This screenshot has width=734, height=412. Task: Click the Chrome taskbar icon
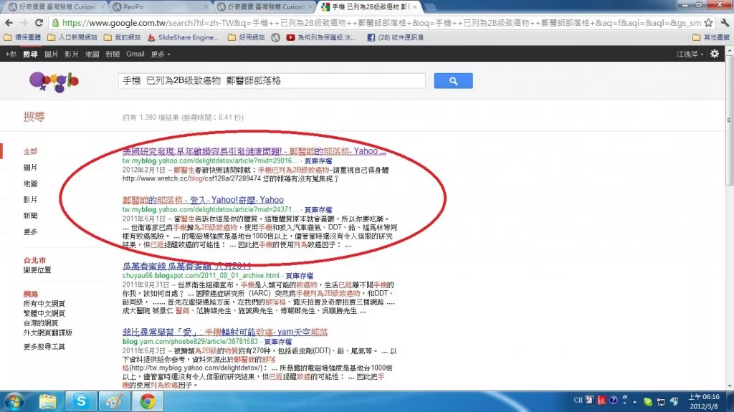(148, 402)
